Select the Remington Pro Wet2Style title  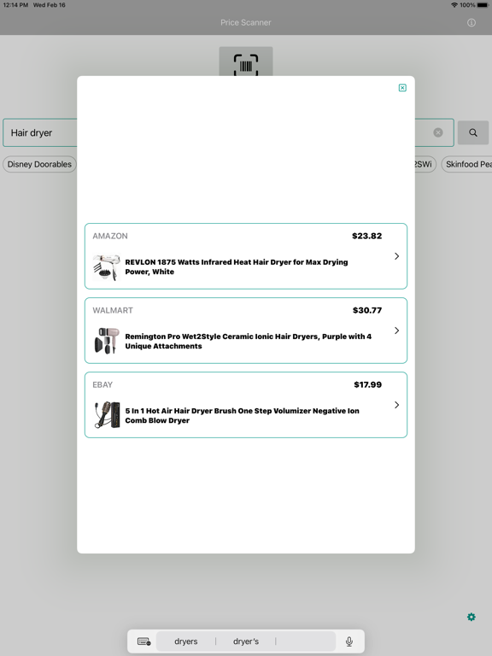pos(248,341)
